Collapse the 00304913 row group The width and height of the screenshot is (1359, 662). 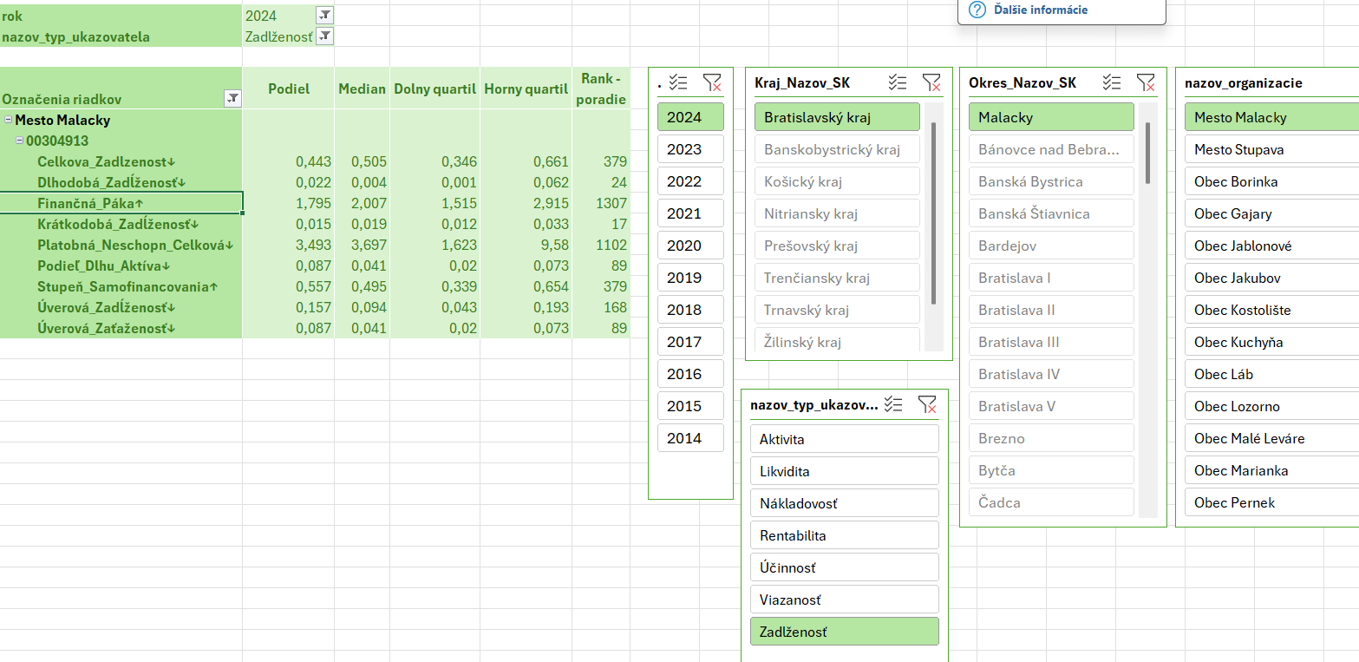pos(19,141)
